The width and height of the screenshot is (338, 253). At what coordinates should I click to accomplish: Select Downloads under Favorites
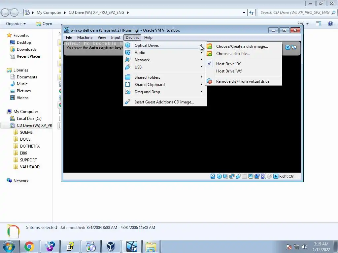(26, 49)
